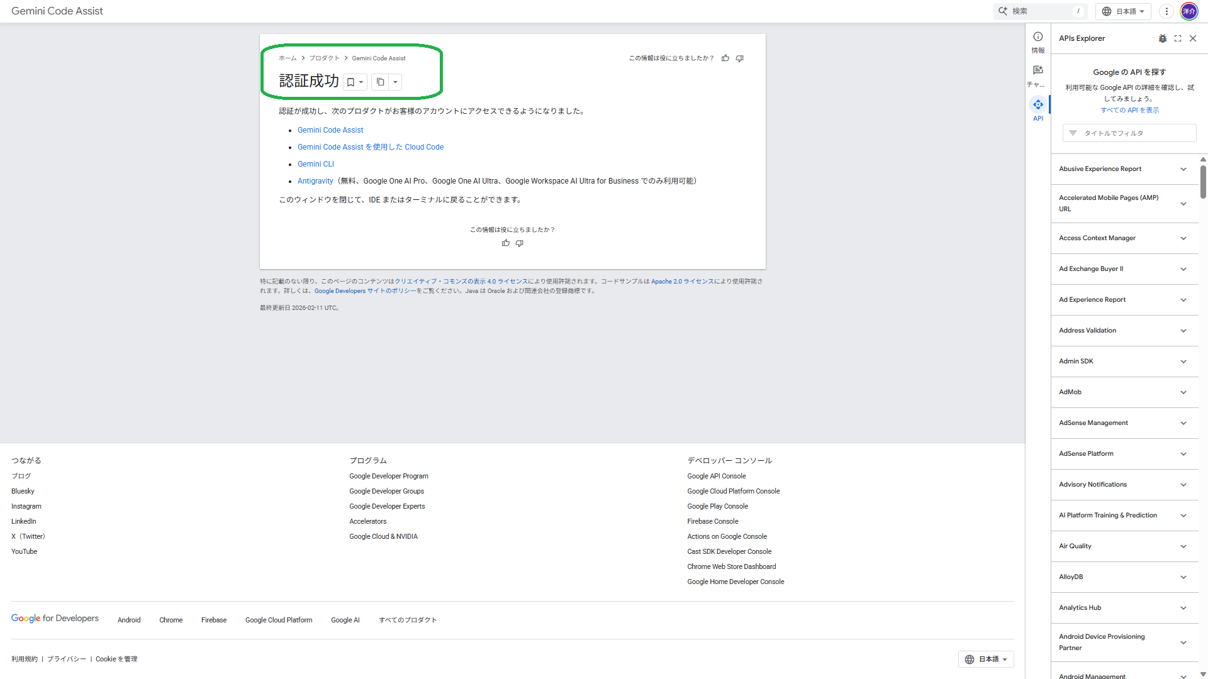Open the dropdown arrow beside copy icon

click(395, 82)
